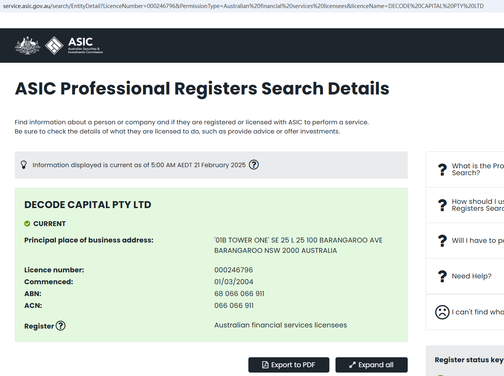
Task: Click the Australian coat of arms emblem
Action: click(28, 46)
